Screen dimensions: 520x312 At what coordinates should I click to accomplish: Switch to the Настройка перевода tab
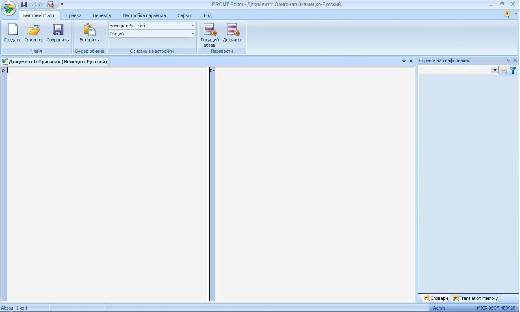tap(144, 15)
